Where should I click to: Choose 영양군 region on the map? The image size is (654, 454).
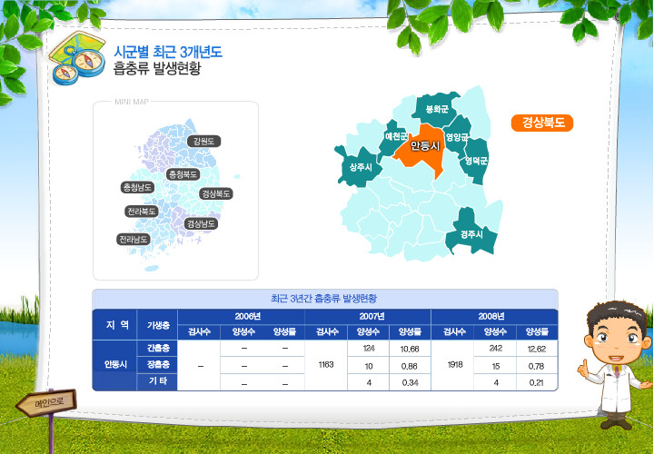[x=461, y=136]
